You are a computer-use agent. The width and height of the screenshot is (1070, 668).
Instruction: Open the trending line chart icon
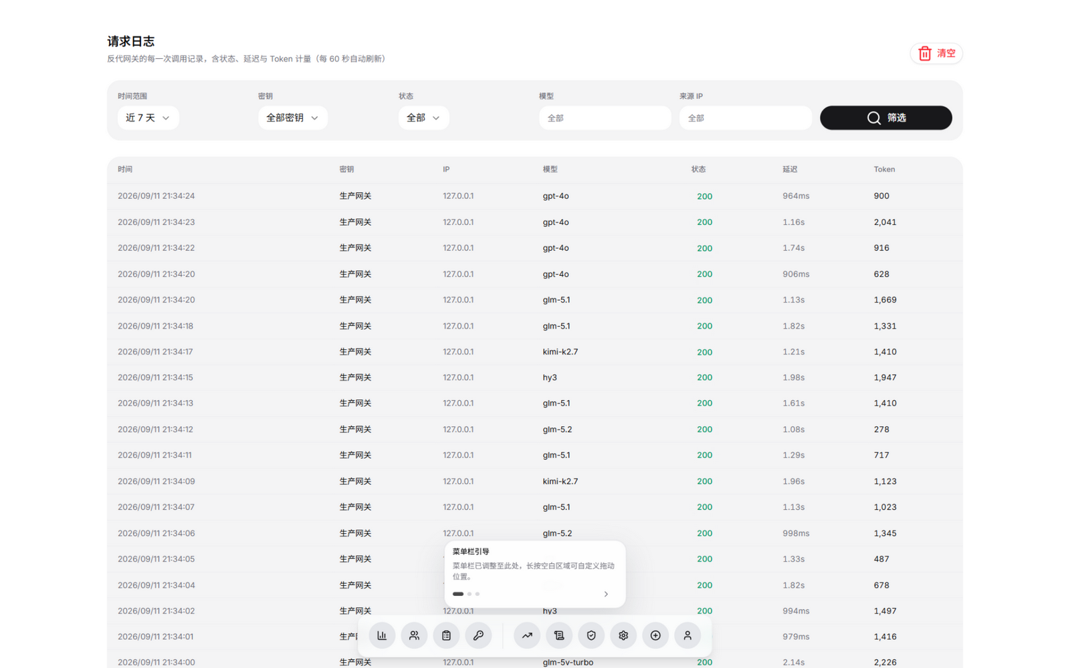527,635
